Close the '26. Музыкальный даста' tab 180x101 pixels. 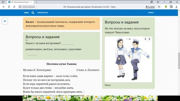[31, 2]
